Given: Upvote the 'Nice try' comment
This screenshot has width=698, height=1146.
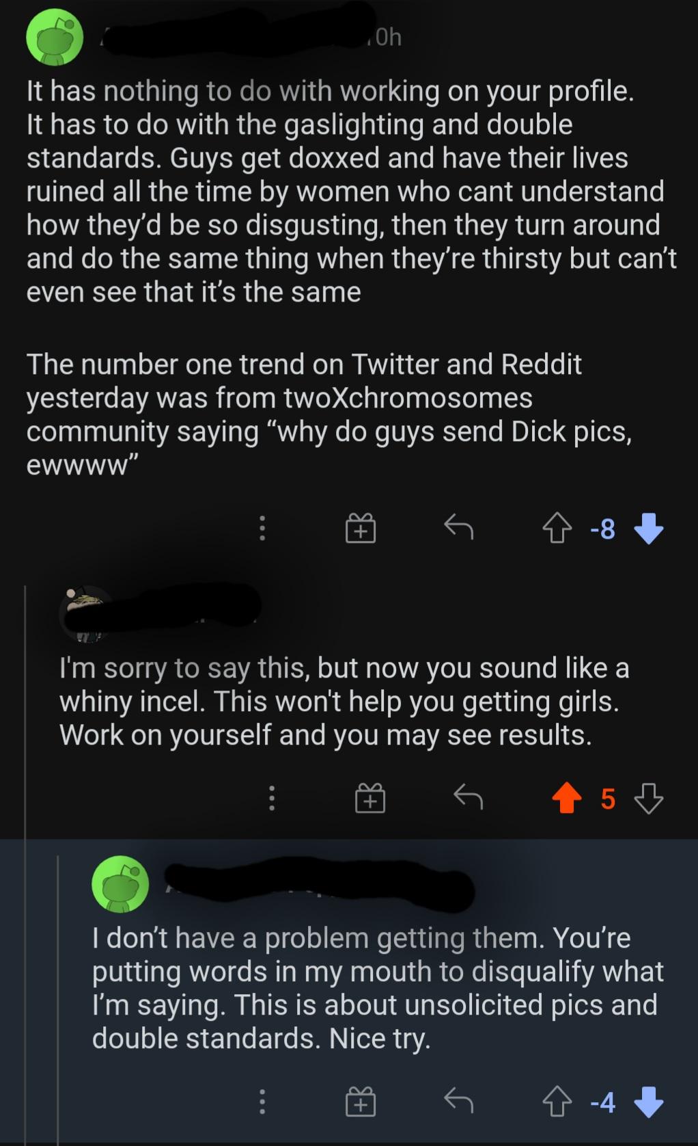Looking at the screenshot, I should 557,1102.
